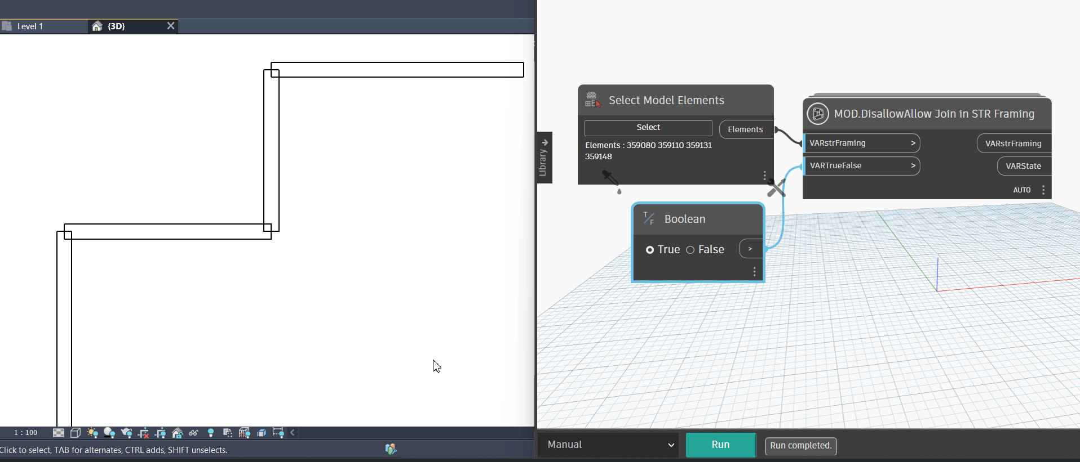This screenshot has width=1080, height=462.
Task: Expand the VARstrFraming input port chevron
Action: click(913, 143)
